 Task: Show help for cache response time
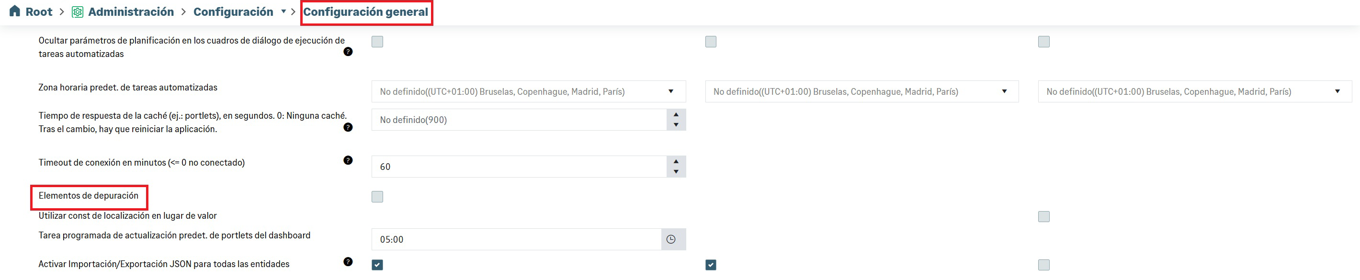(x=348, y=127)
